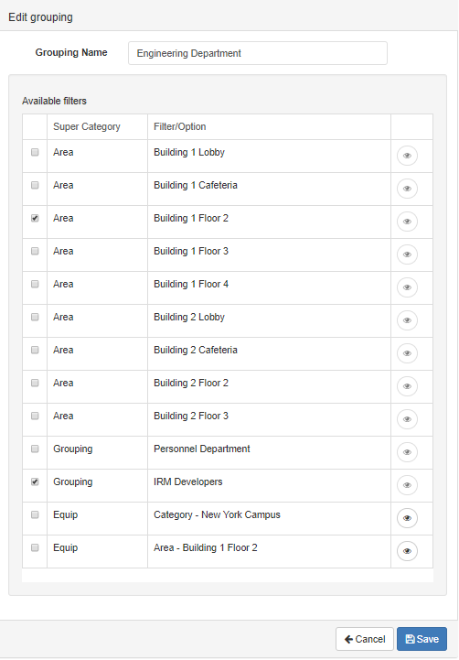459x660 pixels.
Task: Click eye icon for Building 1 Cafeteria
Action: 407,189
